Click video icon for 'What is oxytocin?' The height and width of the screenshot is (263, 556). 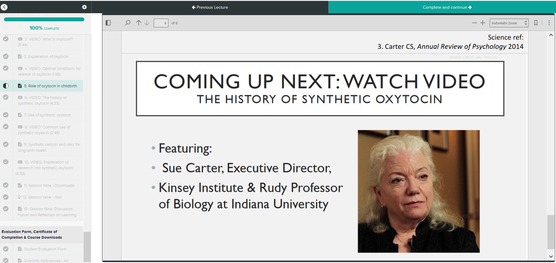[20, 39]
